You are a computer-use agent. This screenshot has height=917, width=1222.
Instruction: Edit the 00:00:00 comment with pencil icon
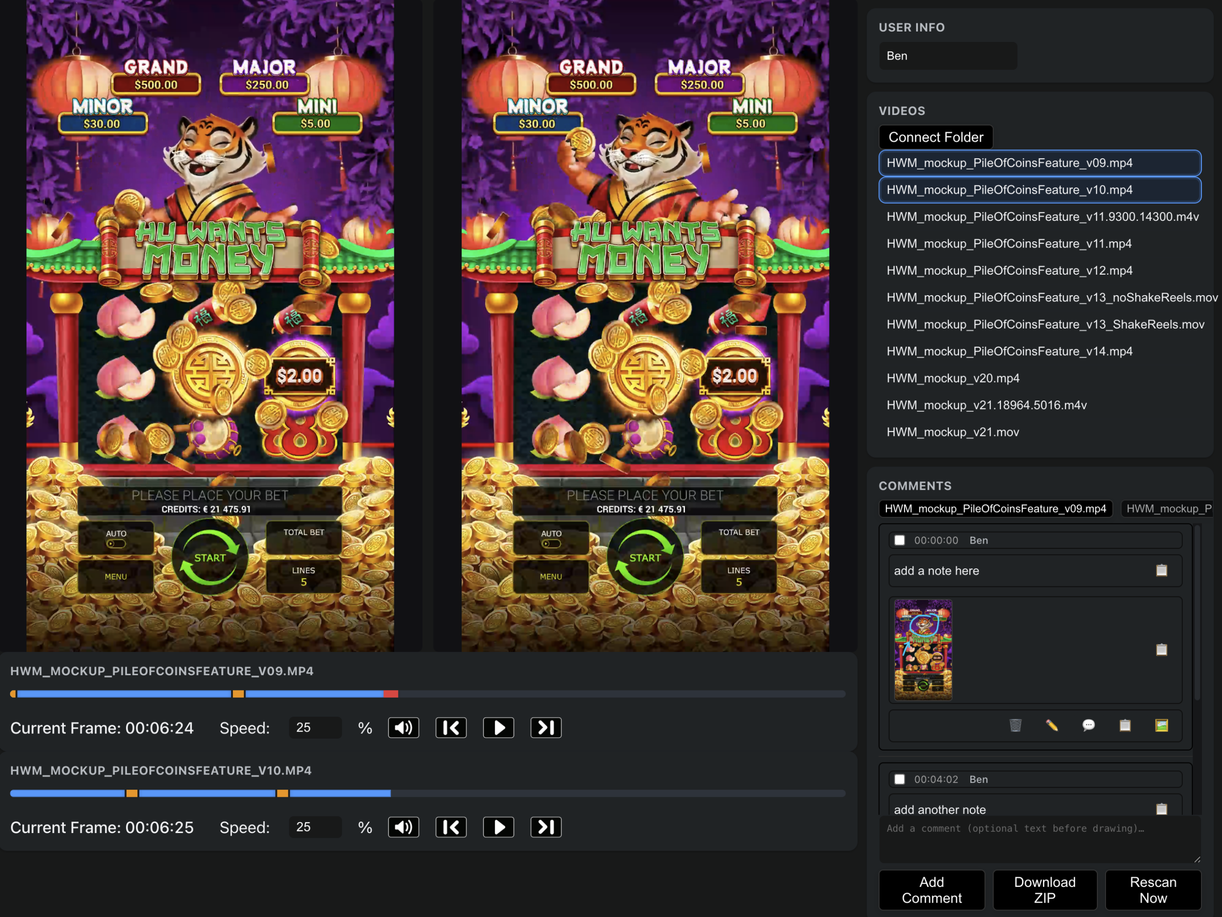tap(1052, 725)
